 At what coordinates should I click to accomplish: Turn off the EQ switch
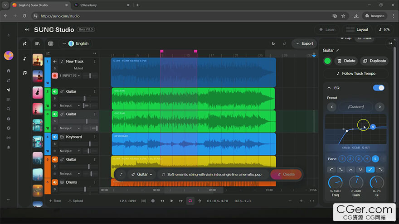[x=379, y=88]
